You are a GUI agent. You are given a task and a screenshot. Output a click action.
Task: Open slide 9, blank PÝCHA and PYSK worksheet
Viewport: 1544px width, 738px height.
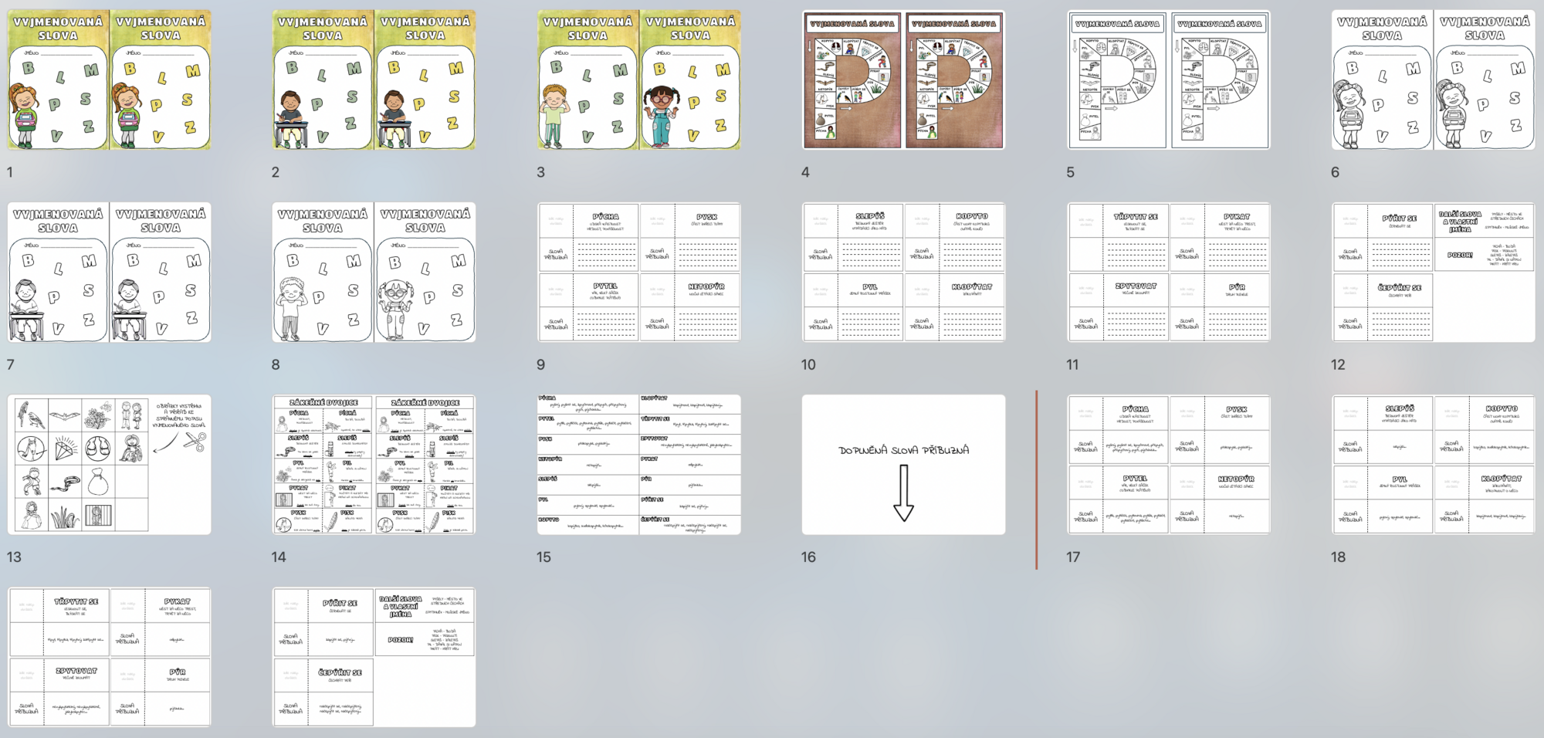638,272
